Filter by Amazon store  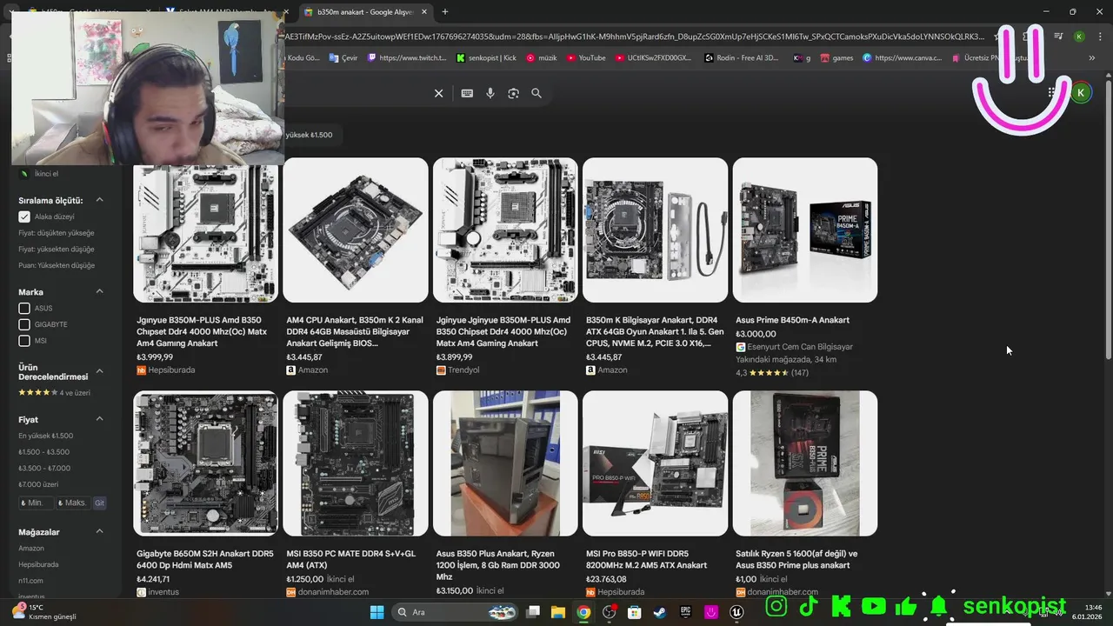pos(31,549)
